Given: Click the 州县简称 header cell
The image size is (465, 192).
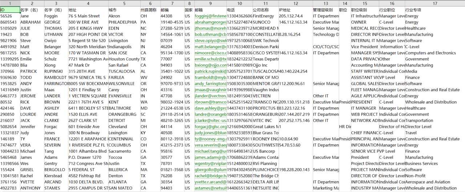Looking at the screenshot, I should (x=150, y=10).
